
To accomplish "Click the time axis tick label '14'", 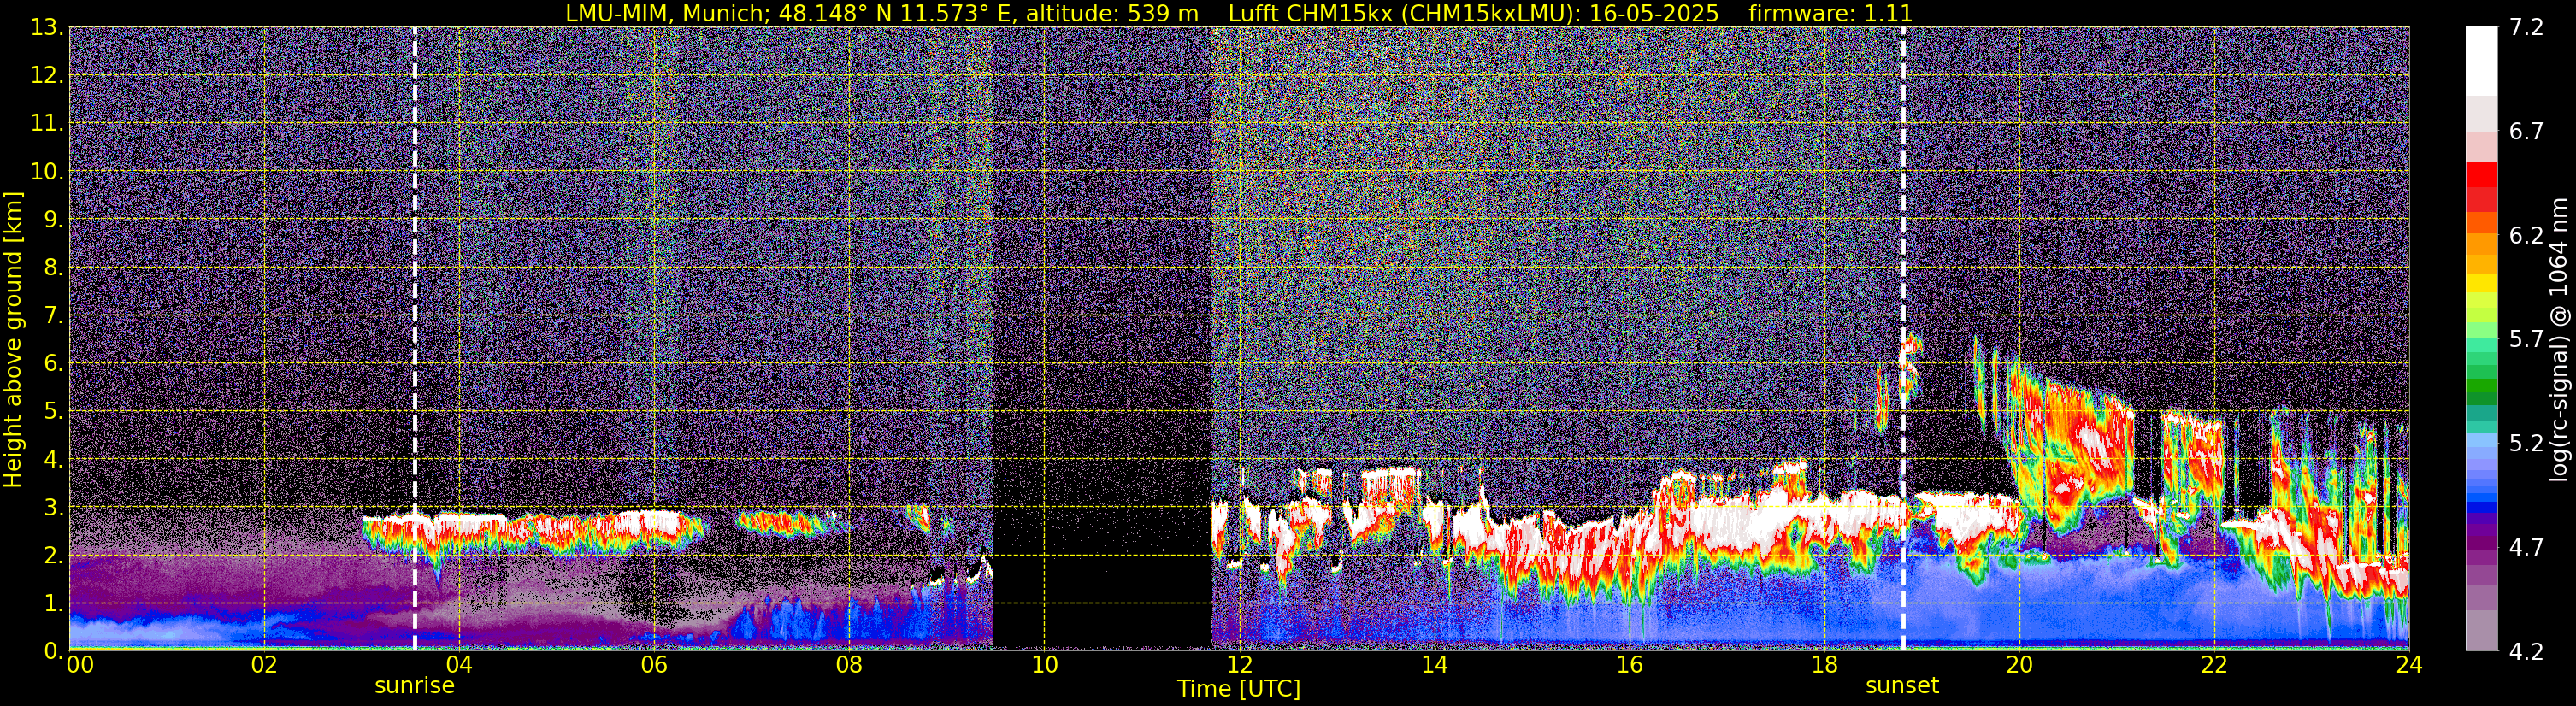I will (1434, 665).
